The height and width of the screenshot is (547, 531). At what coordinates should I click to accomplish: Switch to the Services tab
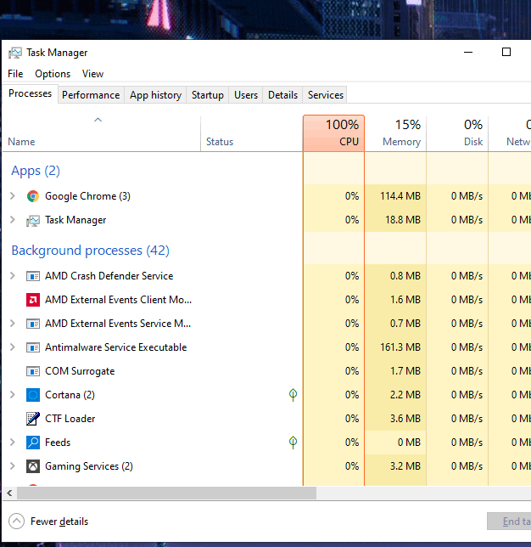pyautogui.click(x=326, y=95)
